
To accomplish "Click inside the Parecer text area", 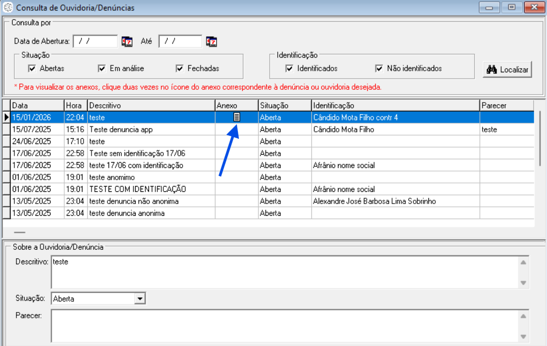I will pos(285,326).
